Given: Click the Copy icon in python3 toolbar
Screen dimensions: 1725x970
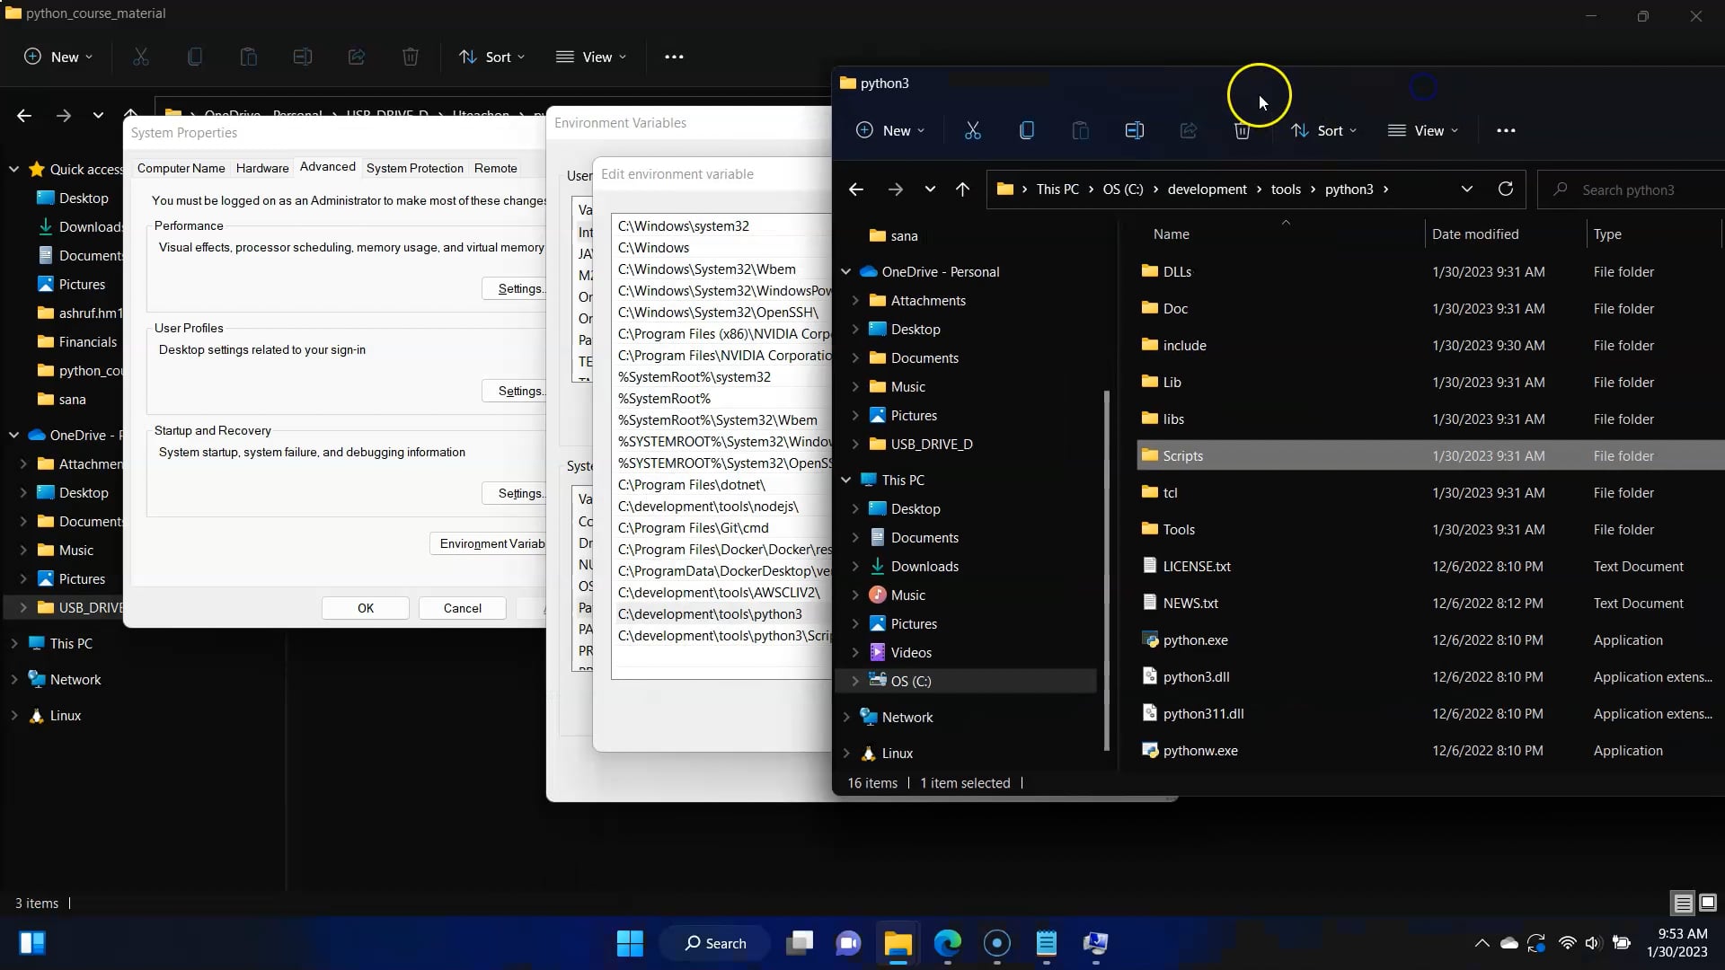Looking at the screenshot, I should pos(1026,131).
